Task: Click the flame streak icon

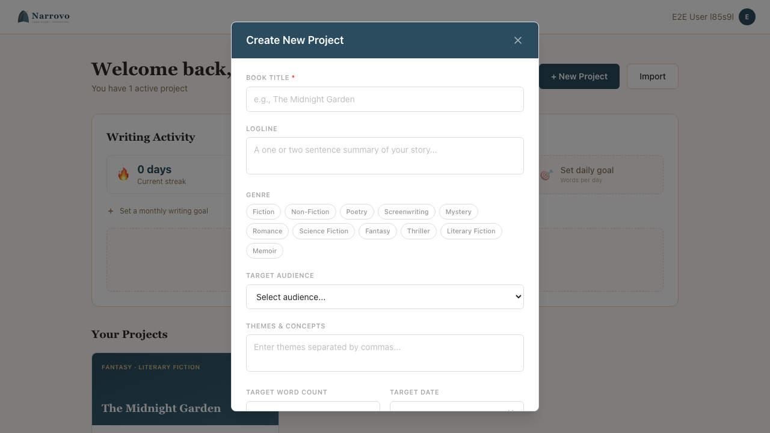Action: tap(123, 174)
